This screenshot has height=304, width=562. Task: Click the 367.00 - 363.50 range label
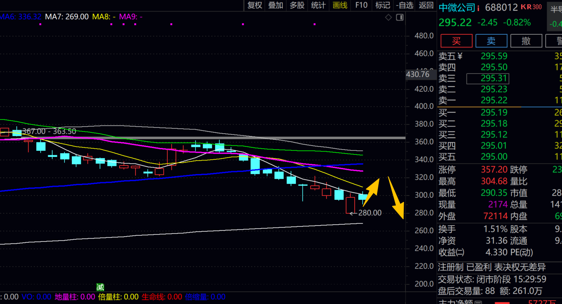(49, 132)
